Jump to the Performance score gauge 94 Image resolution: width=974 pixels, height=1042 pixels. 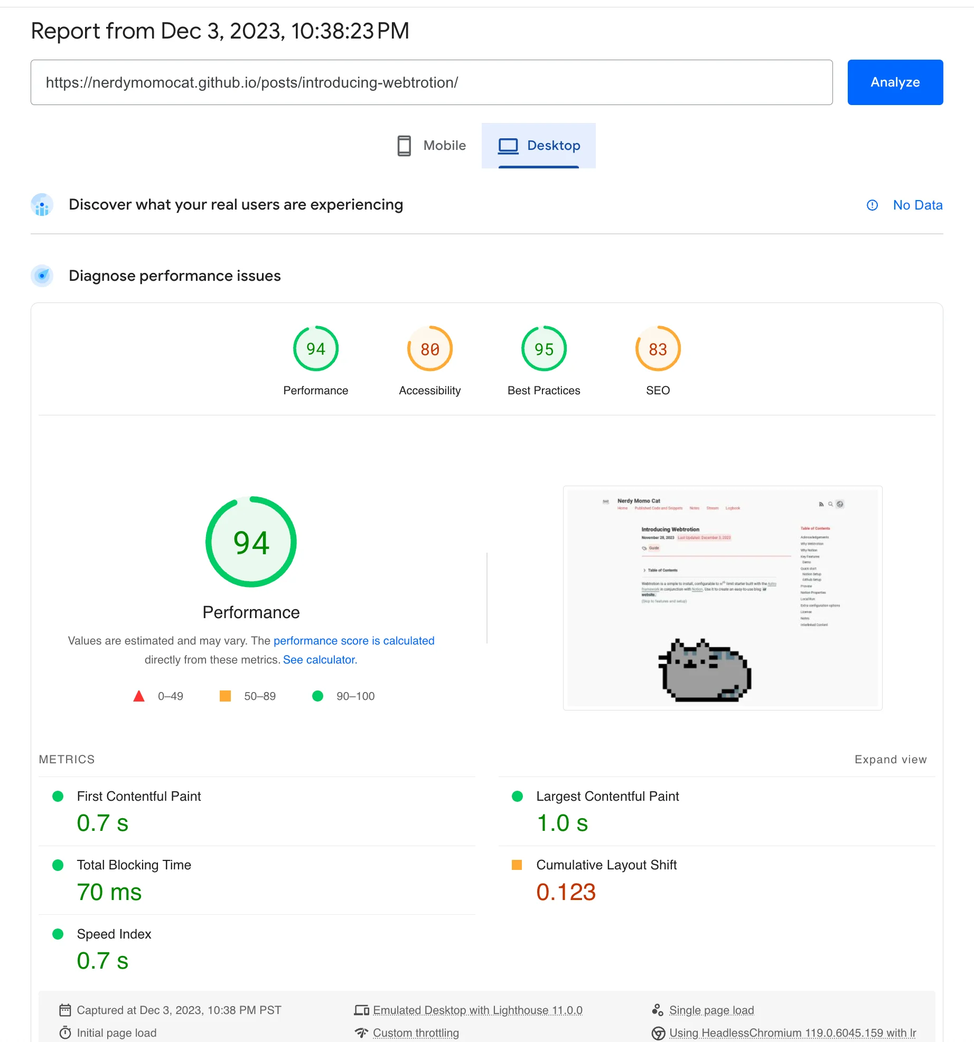pyautogui.click(x=315, y=349)
